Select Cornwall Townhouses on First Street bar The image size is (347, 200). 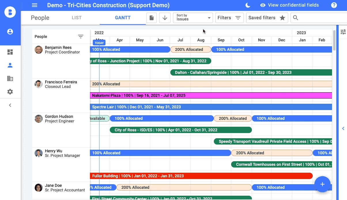click(x=282, y=164)
